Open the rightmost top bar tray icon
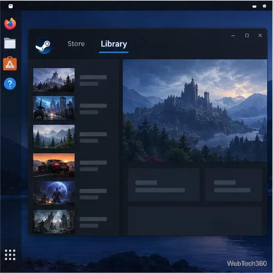 point(264,6)
